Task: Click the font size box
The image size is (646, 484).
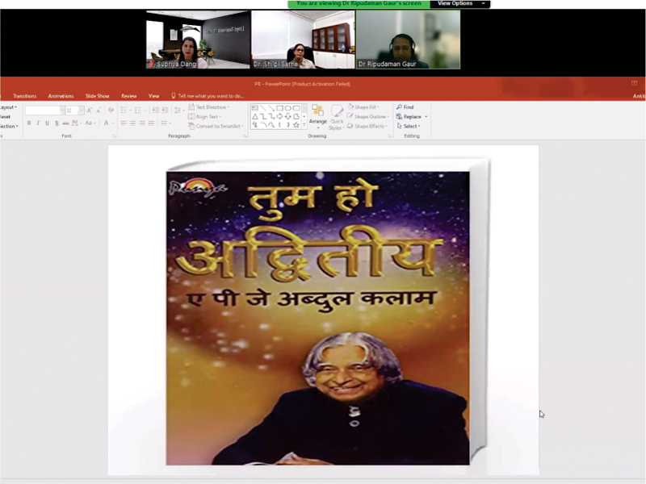Action: [74, 111]
